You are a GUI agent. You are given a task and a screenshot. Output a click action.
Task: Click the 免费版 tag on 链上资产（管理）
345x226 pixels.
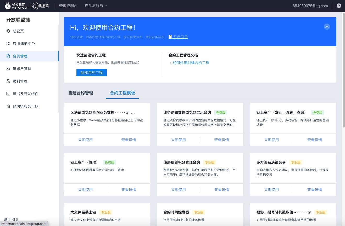[x=109, y=163]
